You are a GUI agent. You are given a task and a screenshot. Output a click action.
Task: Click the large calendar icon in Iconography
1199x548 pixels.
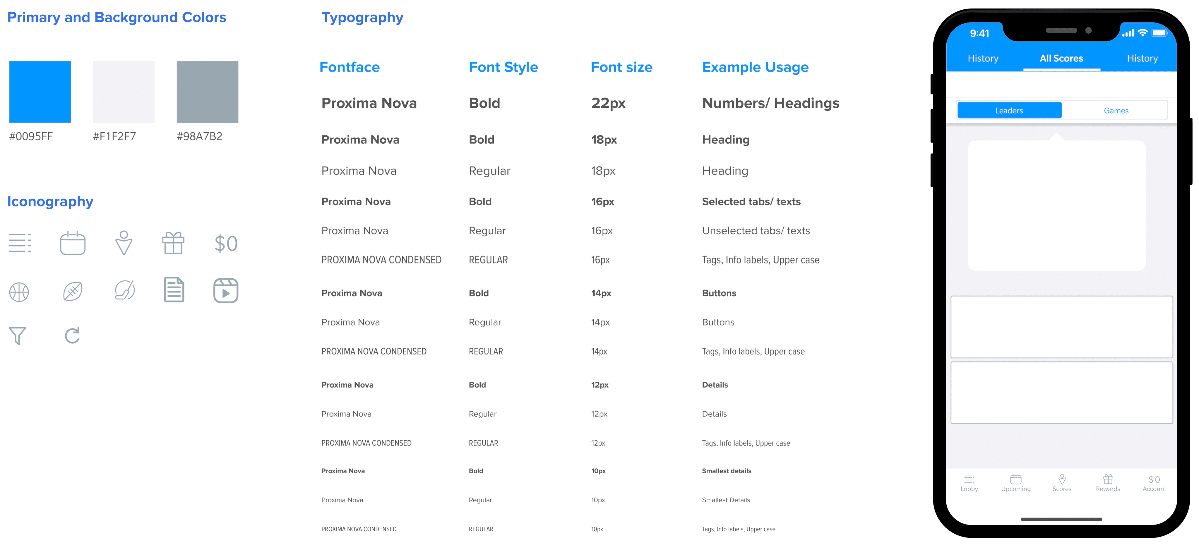73,243
